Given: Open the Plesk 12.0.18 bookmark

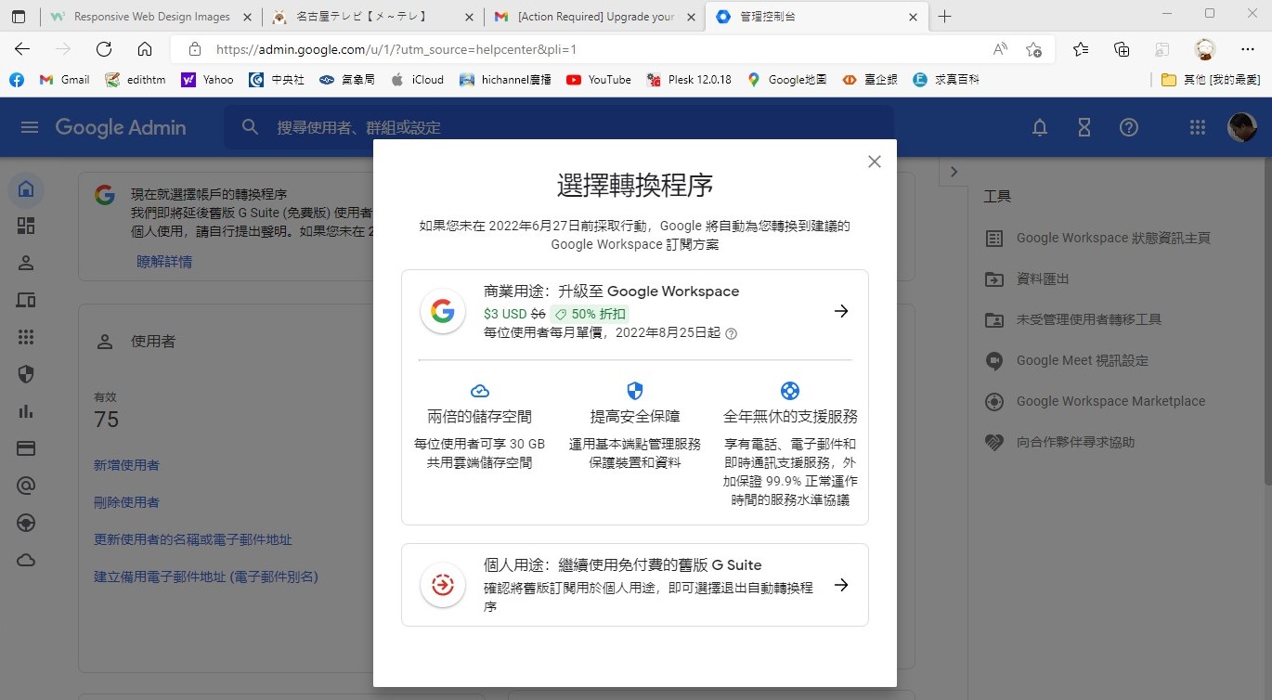Looking at the screenshot, I should 690,80.
